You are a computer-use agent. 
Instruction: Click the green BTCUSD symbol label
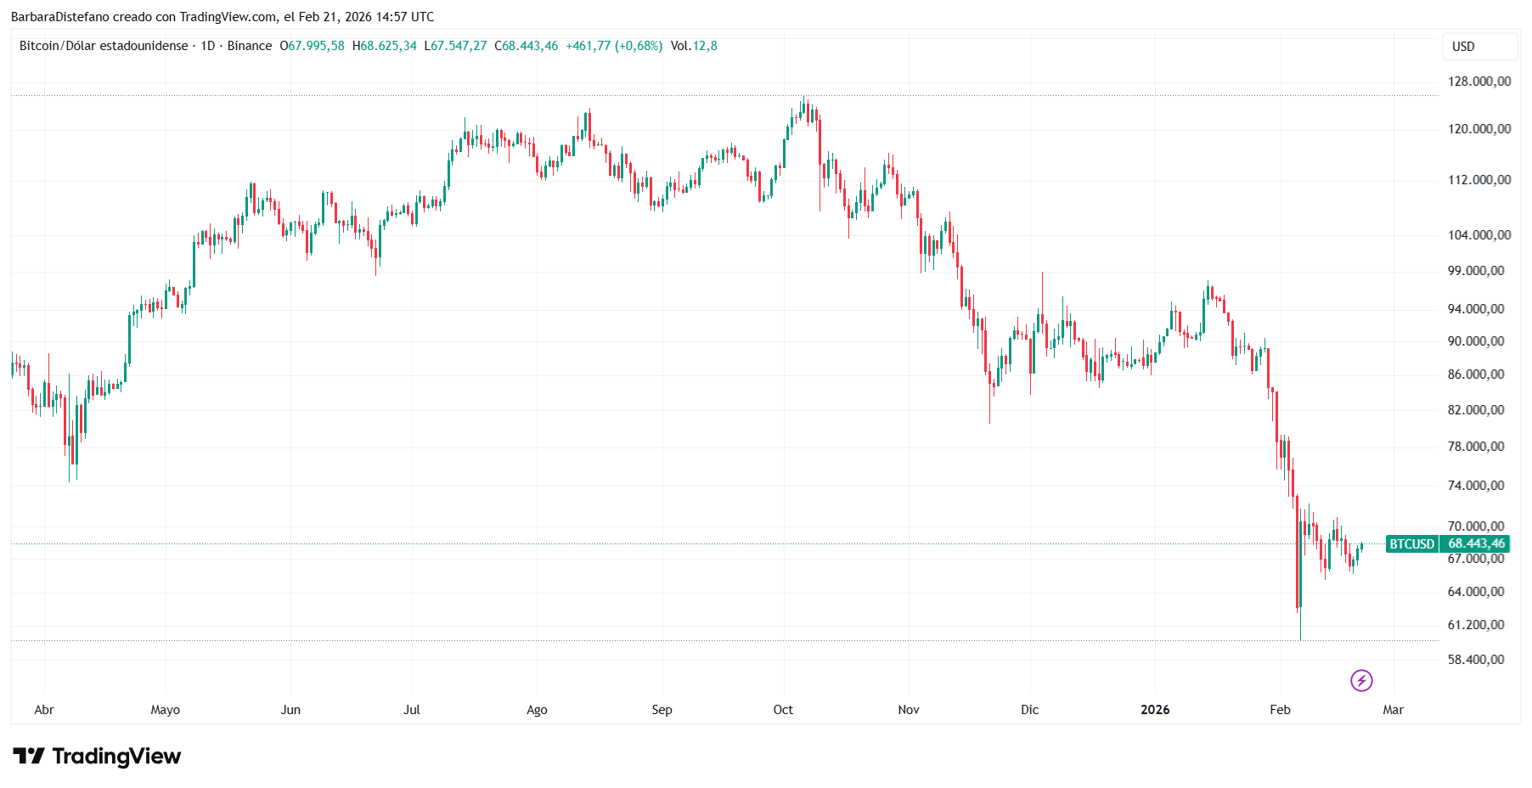click(x=1411, y=544)
